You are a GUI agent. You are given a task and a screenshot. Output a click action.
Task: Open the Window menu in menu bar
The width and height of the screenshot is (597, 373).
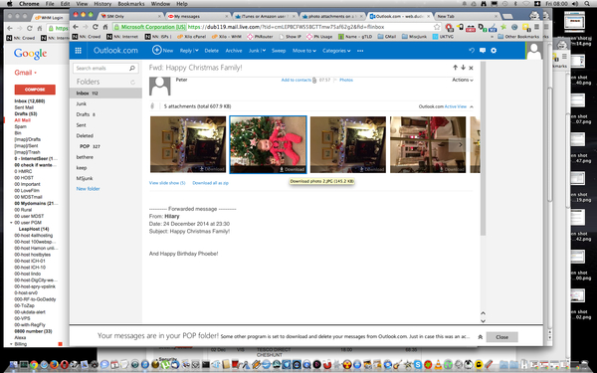click(x=160, y=3)
